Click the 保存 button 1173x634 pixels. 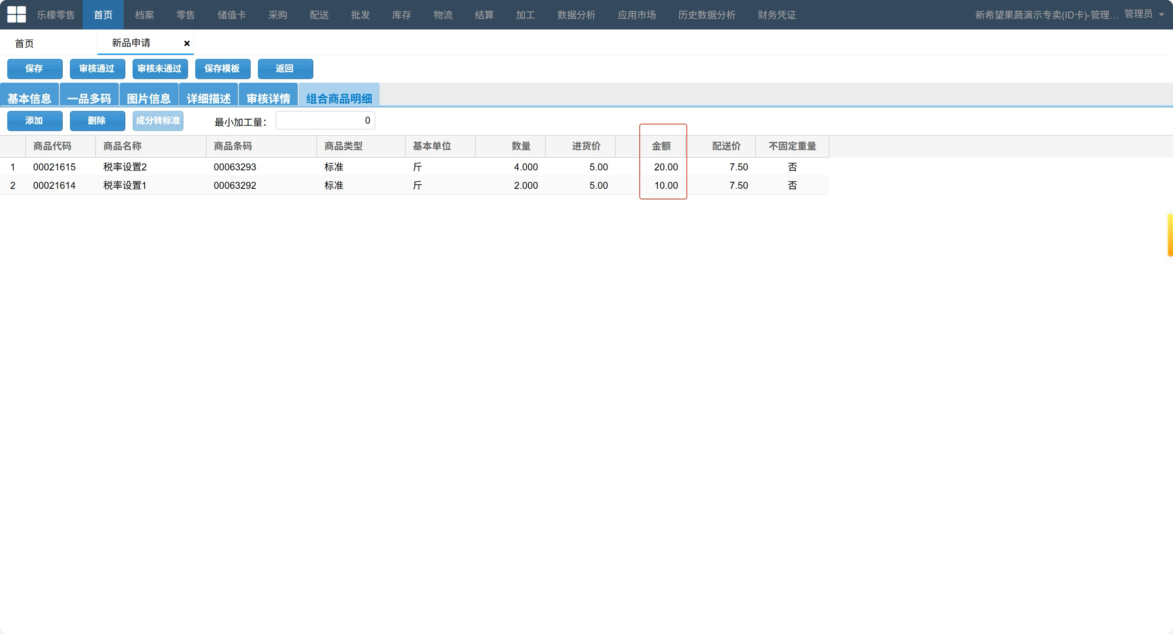tap(34, 69)
